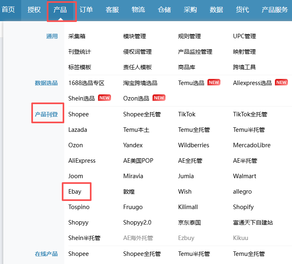Open Shopify listing option

(x=243, y=207)
